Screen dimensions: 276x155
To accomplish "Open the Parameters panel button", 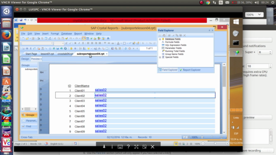I will click(29, 121).
